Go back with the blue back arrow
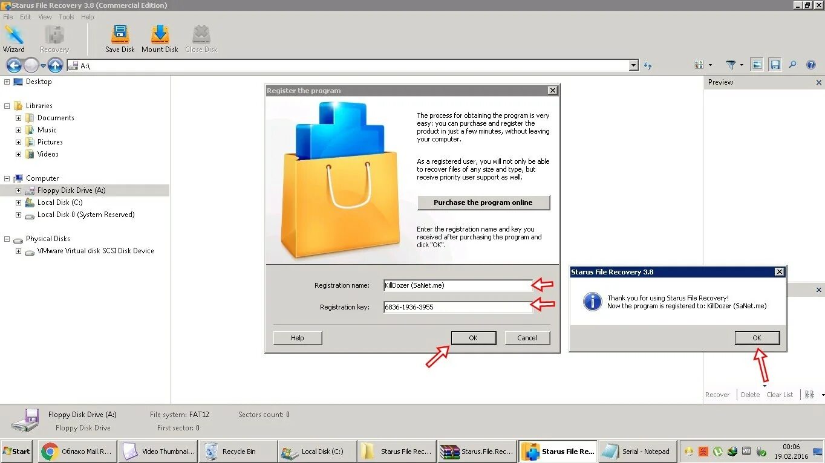This screenshot has height=463, width=825. click(14, 65)
